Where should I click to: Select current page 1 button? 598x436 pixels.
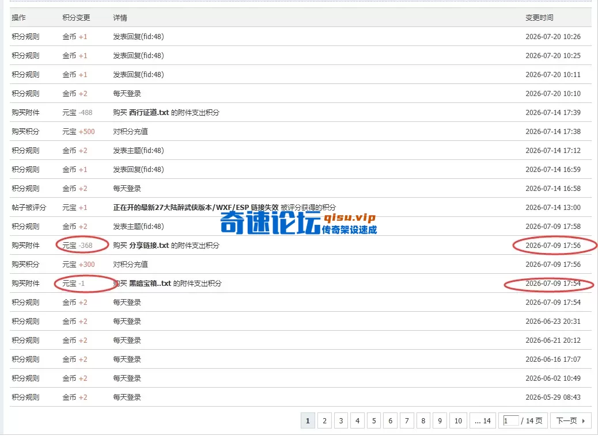pos(308,421)
